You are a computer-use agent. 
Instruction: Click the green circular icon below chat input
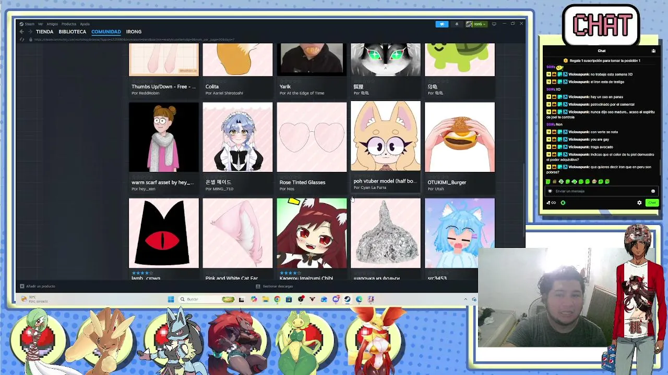(x=563, y=203)
